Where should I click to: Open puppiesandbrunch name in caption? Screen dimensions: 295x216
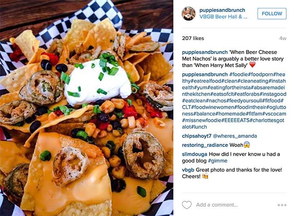205,52
